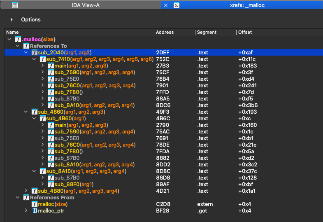Click the References To folder icon
323x222 pixels.
click(x=26, y=46)
